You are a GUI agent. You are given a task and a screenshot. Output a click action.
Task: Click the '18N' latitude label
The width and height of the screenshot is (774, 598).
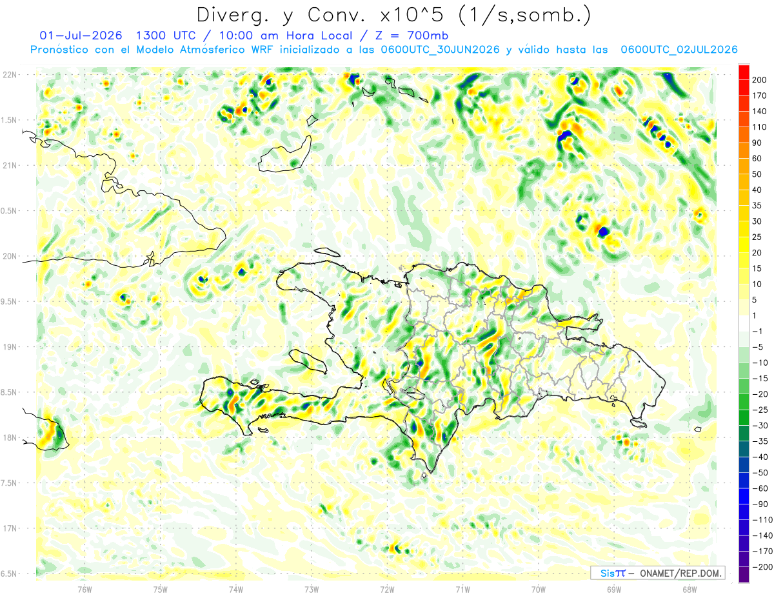click(x=9, y=438)
